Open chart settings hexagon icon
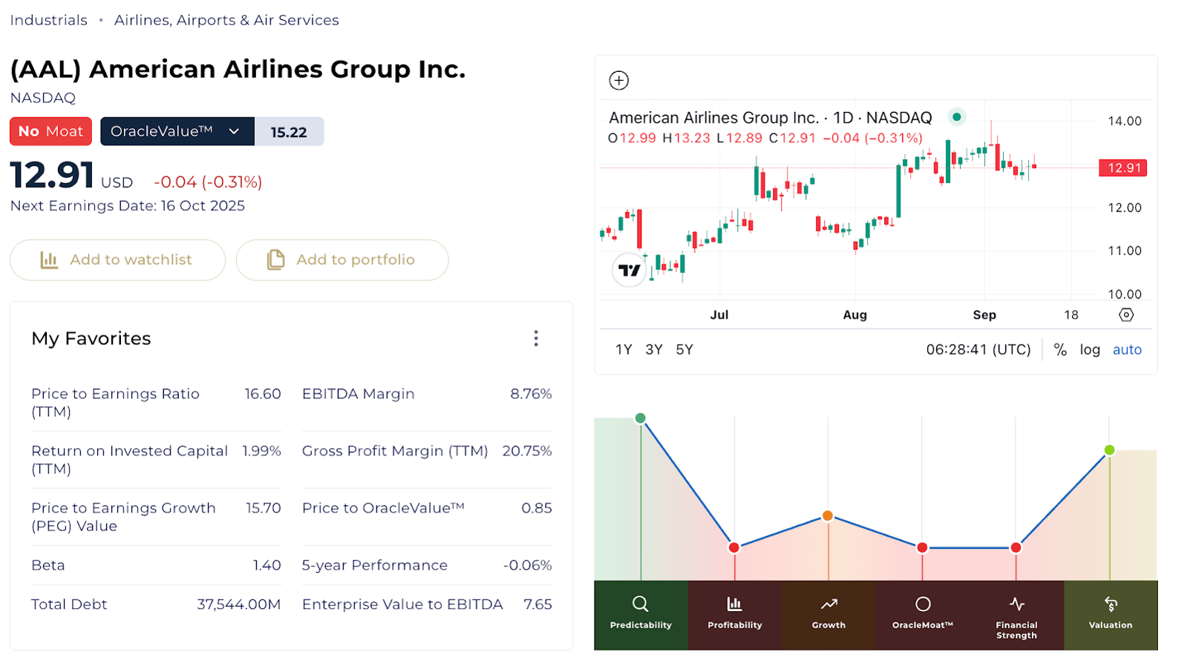This screenshot has width=1187, height=669. point(1125,315)
